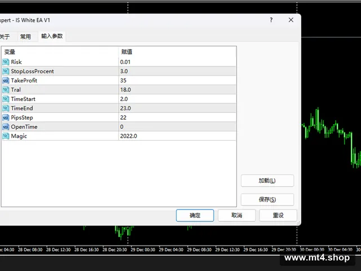The height and width of the screenshot is (271, 361).
Task: Select the TakeProfit value 35 cell
Action: tap(177, 80)
